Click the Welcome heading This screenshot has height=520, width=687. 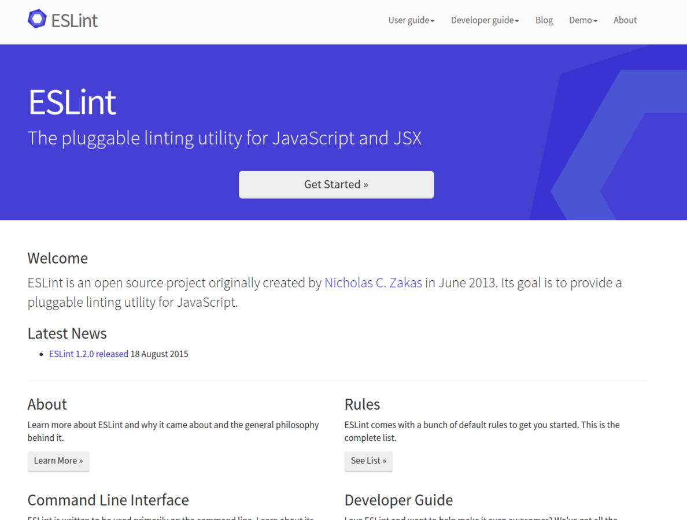pos(57,258)
